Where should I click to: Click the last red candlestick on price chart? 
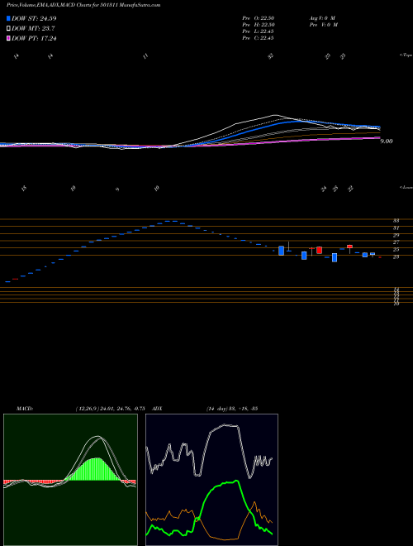[380, 257]
